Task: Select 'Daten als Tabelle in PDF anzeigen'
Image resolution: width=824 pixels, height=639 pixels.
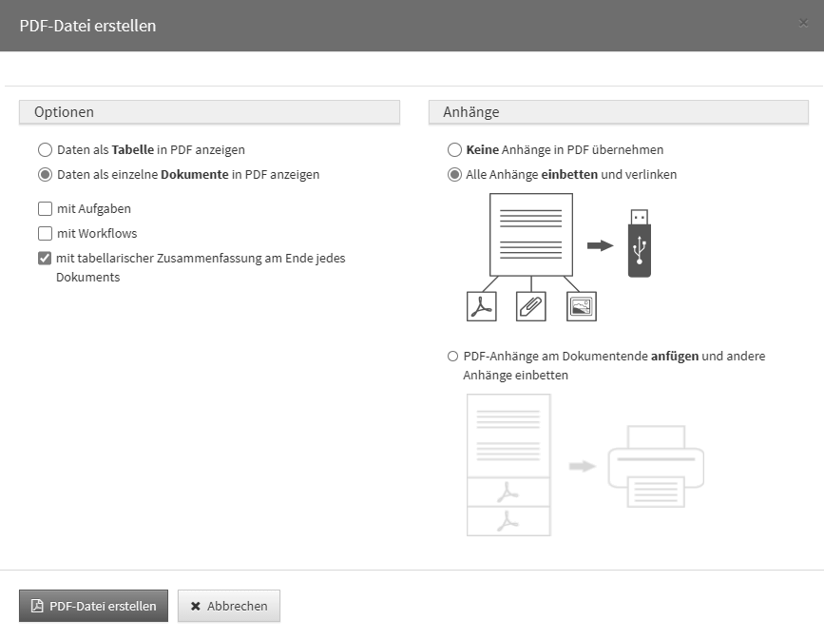Action: [x=45, y=150]
